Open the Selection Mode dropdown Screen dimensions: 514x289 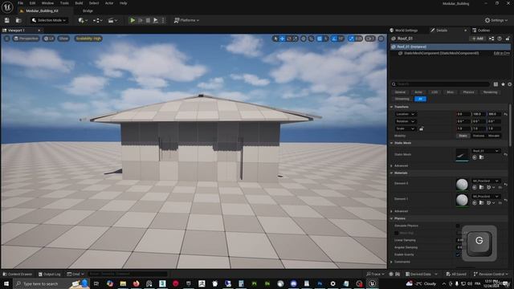(49, 20)
